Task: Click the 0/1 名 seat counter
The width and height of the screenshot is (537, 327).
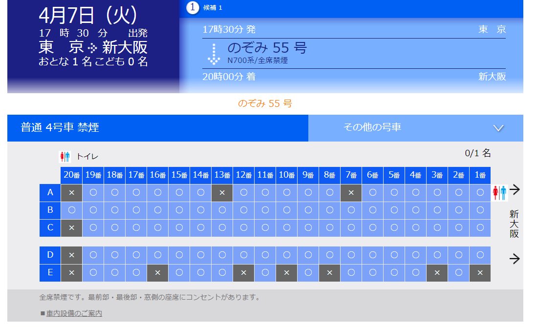Action: point(478,153)
